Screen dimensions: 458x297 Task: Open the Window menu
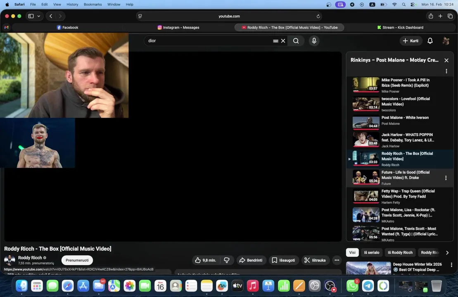point(114,5)
